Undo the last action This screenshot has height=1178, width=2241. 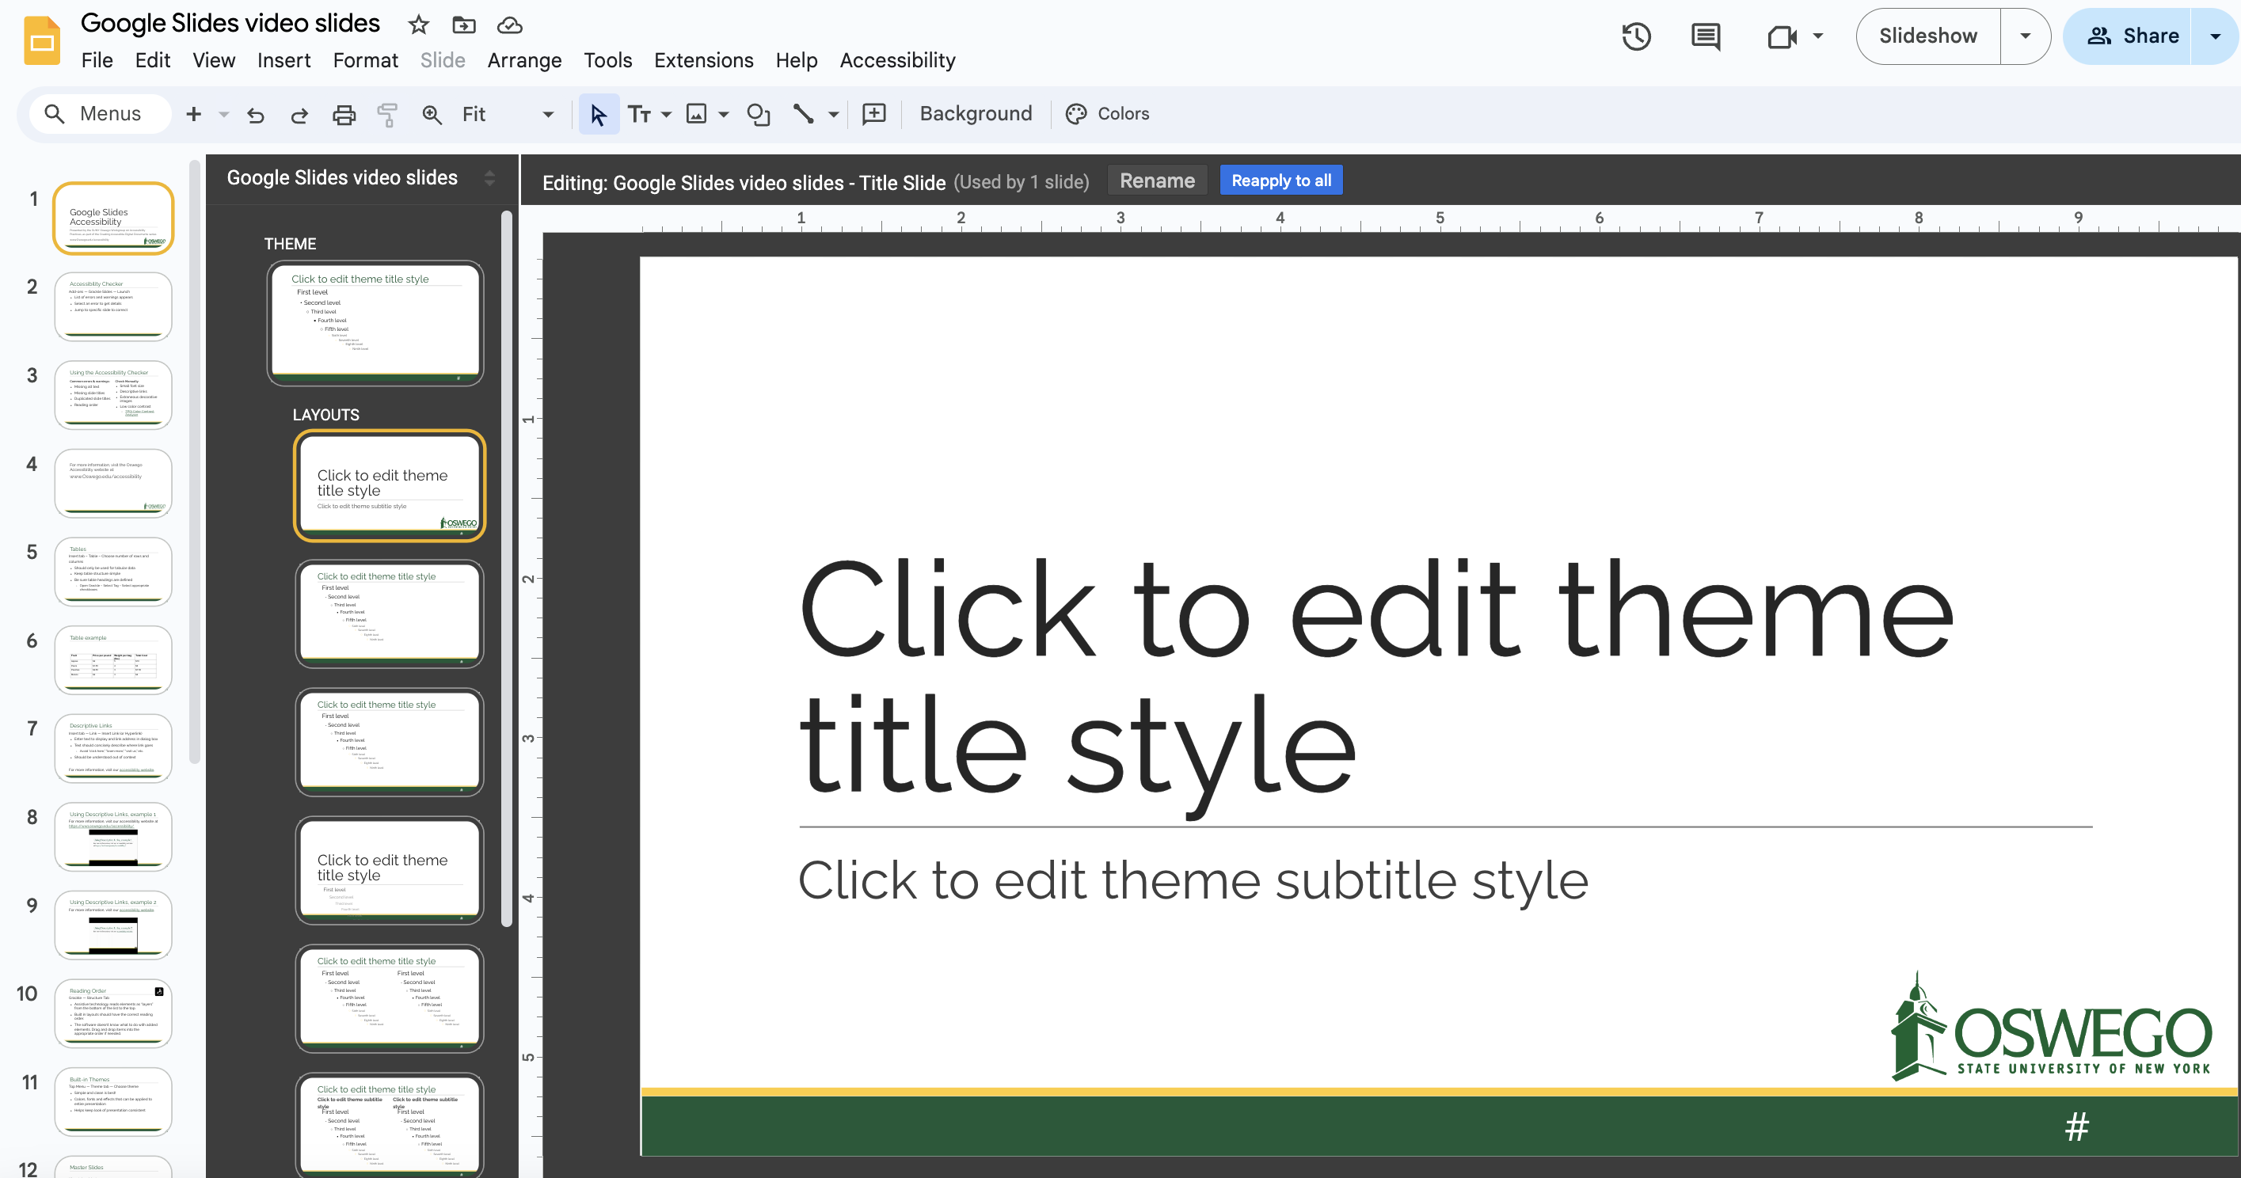[255, 114]
